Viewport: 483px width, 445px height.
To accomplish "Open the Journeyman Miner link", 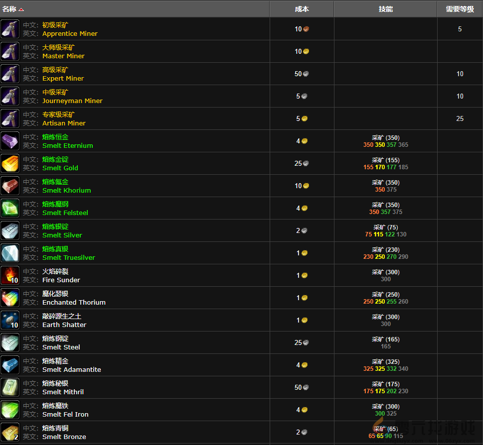I will pyautogui.click(x=72, y=101).
